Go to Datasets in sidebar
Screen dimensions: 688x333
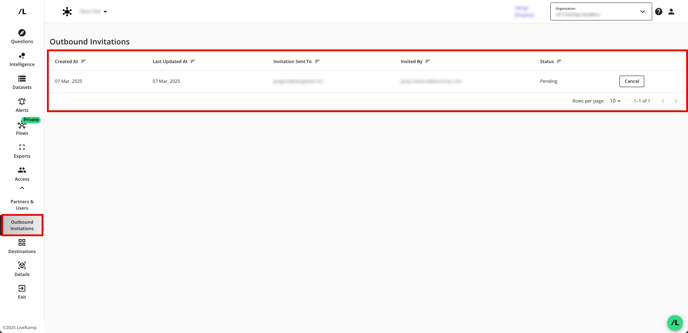(22, 82)
